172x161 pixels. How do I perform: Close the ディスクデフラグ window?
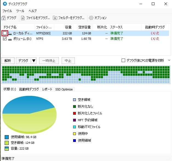tap(166, 4)
